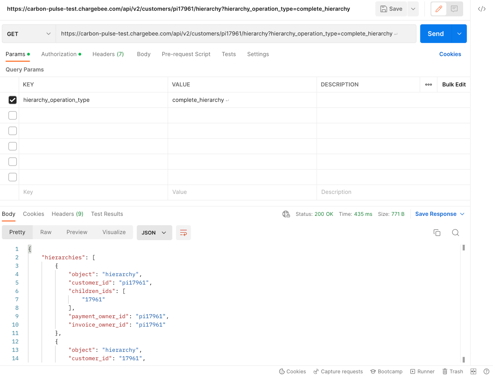Copy response body with copy icon
Screen dimensions: 493x377
[x=437, y=233]
